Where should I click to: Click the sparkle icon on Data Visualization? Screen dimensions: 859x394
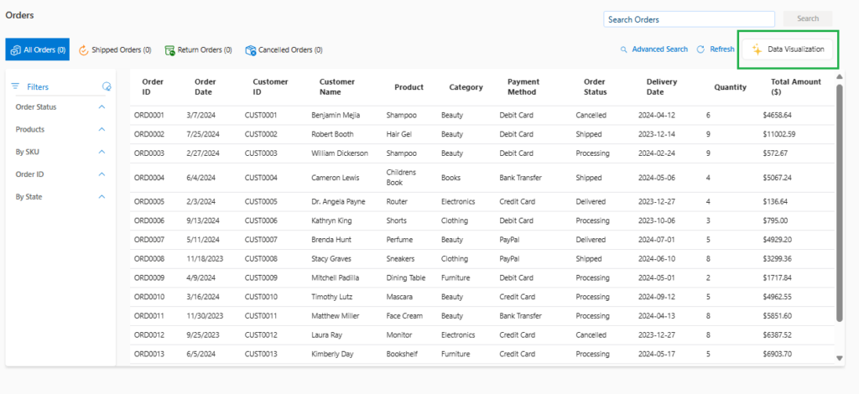point(756,49)
